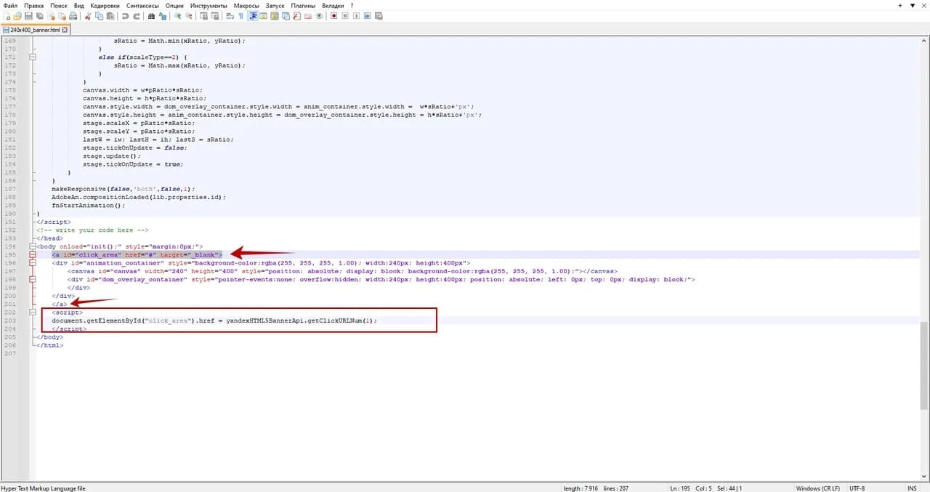Viewport: 930px width, 492px height.
Task: Play back the recorded macro icon
Action: [x=355, y=16]
